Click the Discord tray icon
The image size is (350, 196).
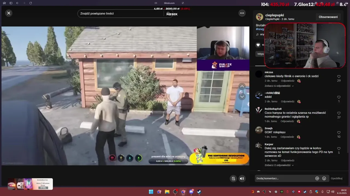[258, 192]
